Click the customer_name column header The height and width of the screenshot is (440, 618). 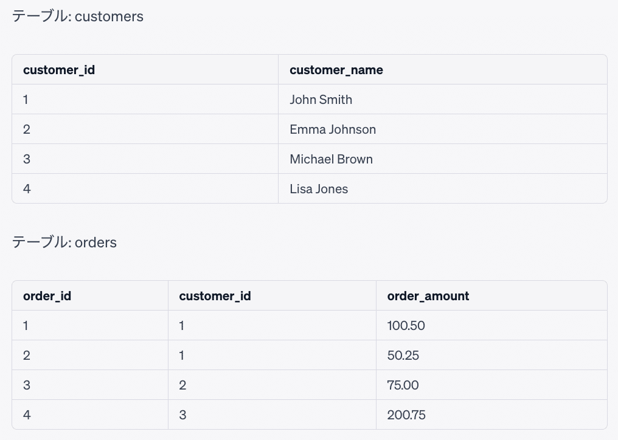(x=336, y=70)
